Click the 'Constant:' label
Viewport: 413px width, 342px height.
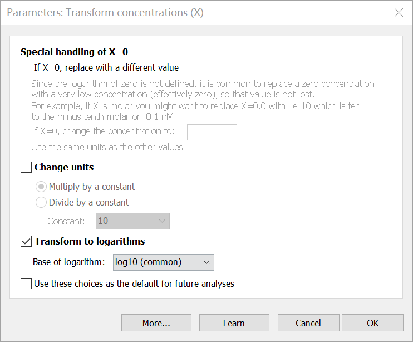point(66,221)
